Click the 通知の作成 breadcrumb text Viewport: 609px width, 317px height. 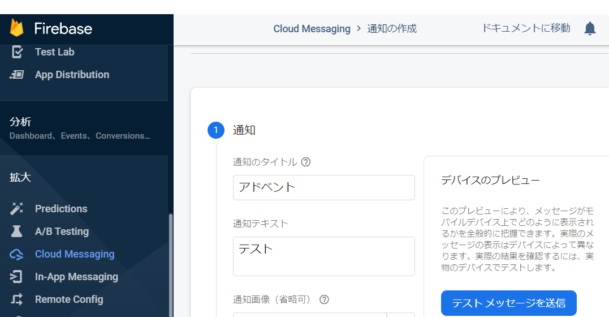[392, 28]
